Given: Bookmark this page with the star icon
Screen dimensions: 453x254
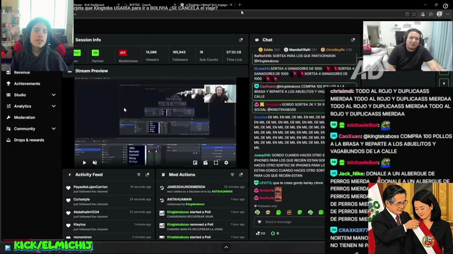Looking at the screenshot, I should tap(414, 14).
